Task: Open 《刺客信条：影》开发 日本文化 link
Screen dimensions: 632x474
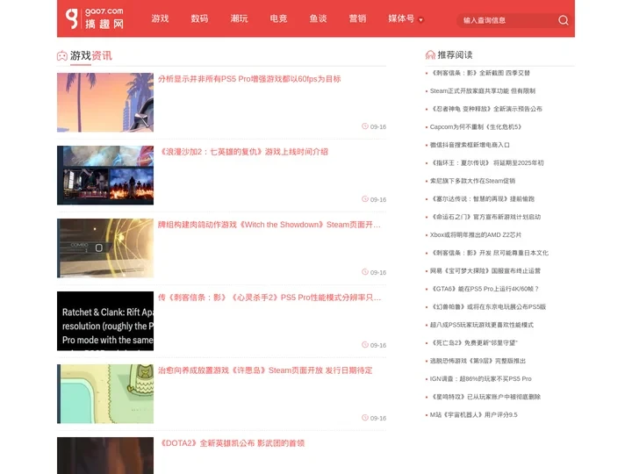Action: 489,253
